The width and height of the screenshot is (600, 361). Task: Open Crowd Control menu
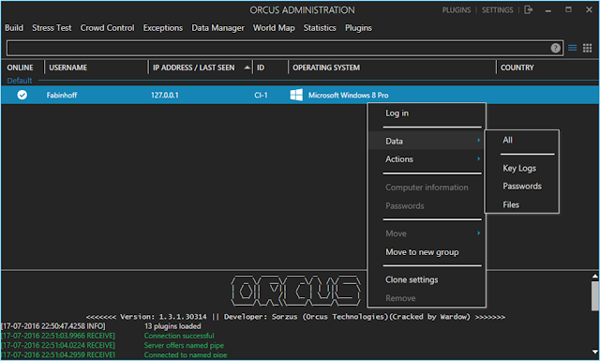pyautogui.click(x=107, y=28)
